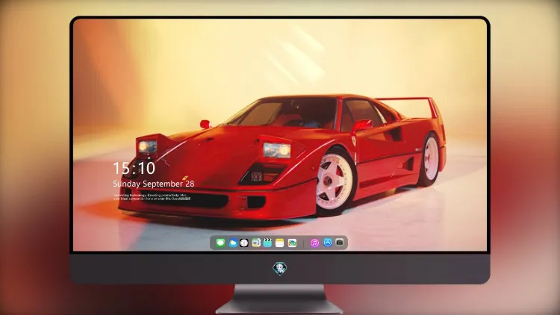The height and width of the screenshot is (315, 560).
Task: Open the Maps app in dock
Action: (255, 243)
